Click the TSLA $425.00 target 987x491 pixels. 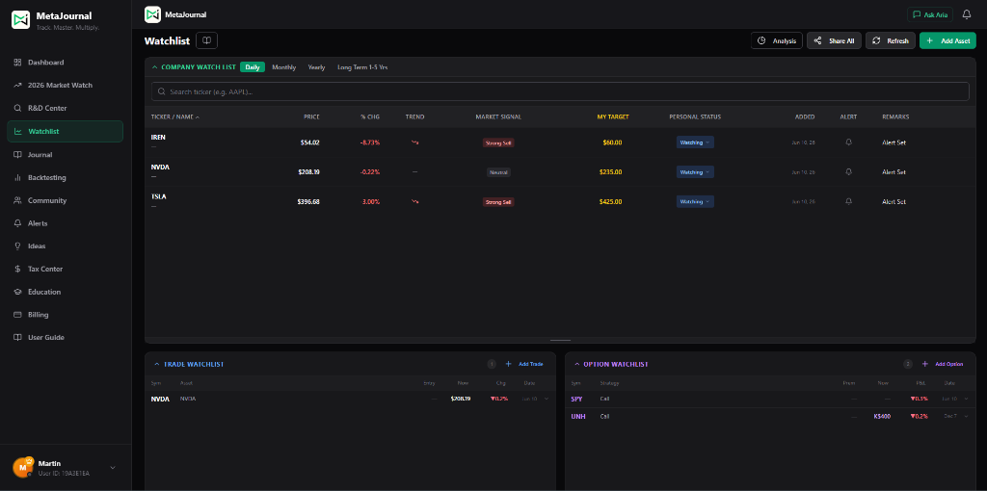tap(610, 202)
